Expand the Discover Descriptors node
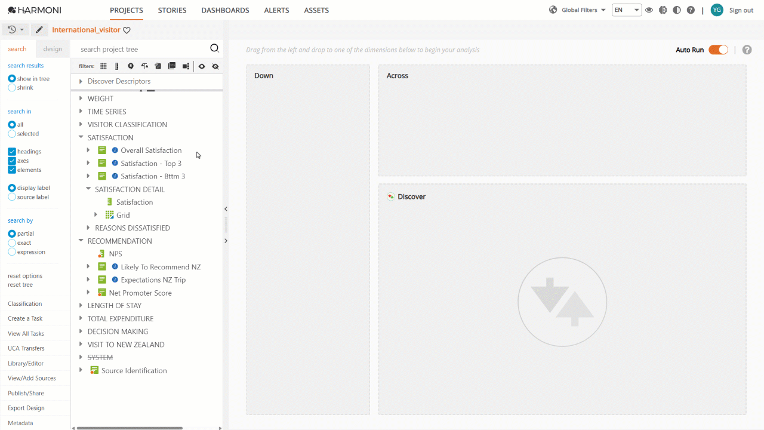764x430 pixels. [81, 81]
